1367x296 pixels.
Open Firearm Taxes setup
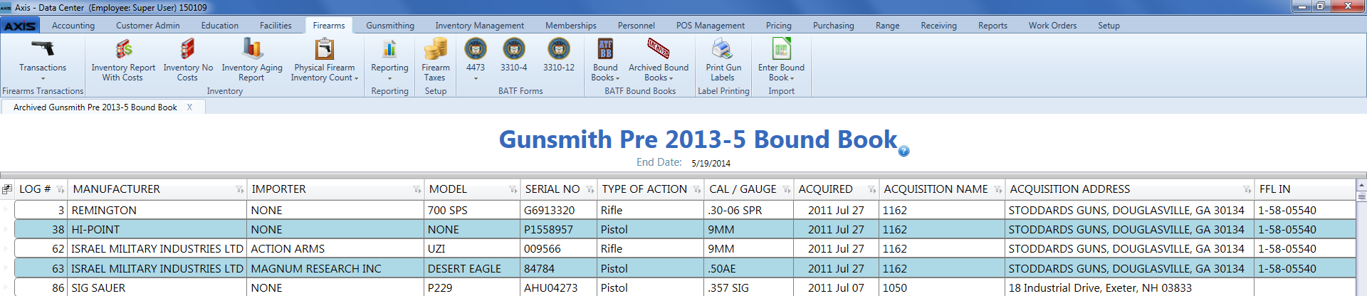point(436,60)
